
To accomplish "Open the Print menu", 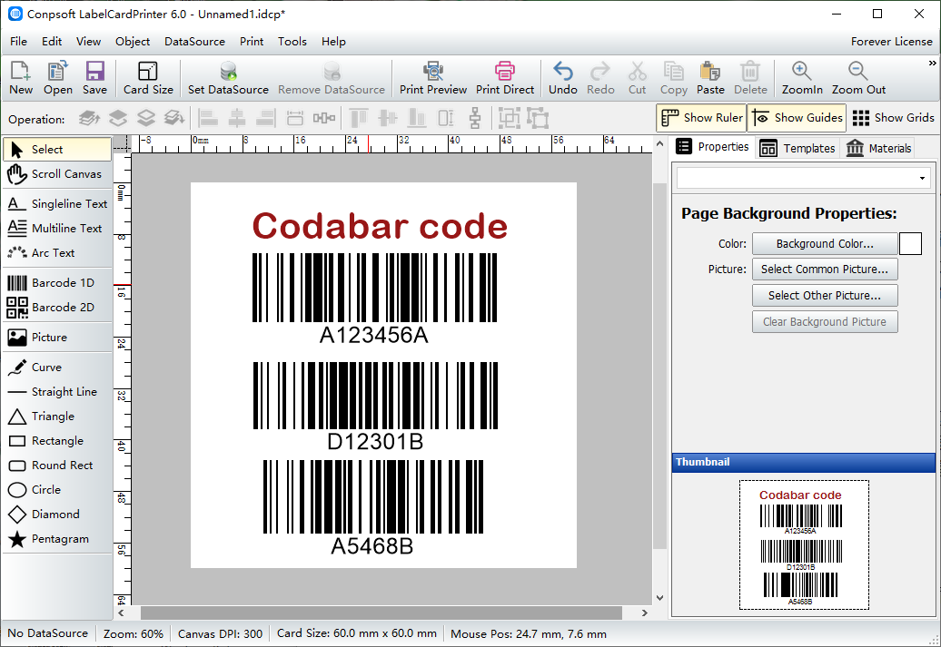I will (x=252, y=42).
